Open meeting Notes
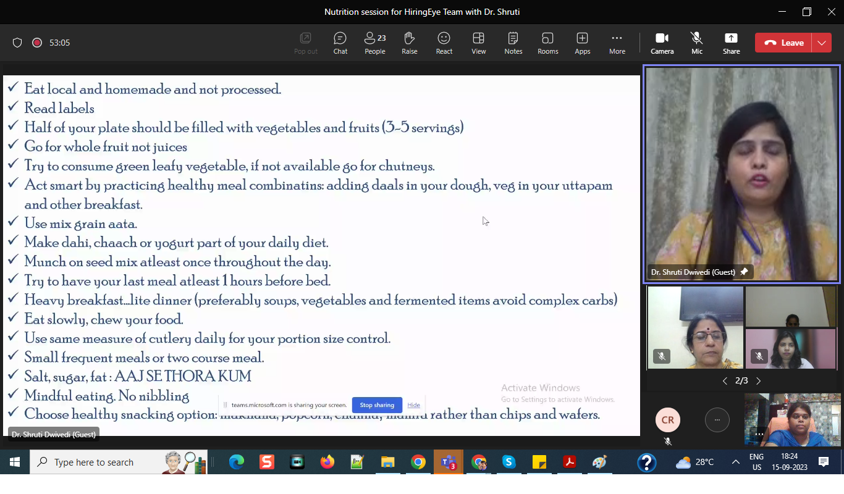 point(513,43)
